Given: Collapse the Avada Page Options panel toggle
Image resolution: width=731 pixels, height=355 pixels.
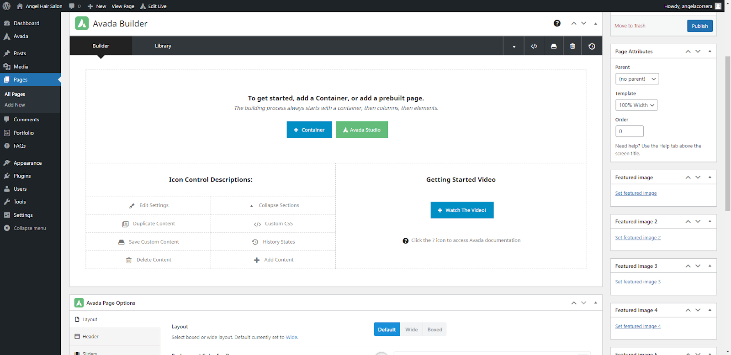Looking at the screenshot, I should tap(595, 303).
